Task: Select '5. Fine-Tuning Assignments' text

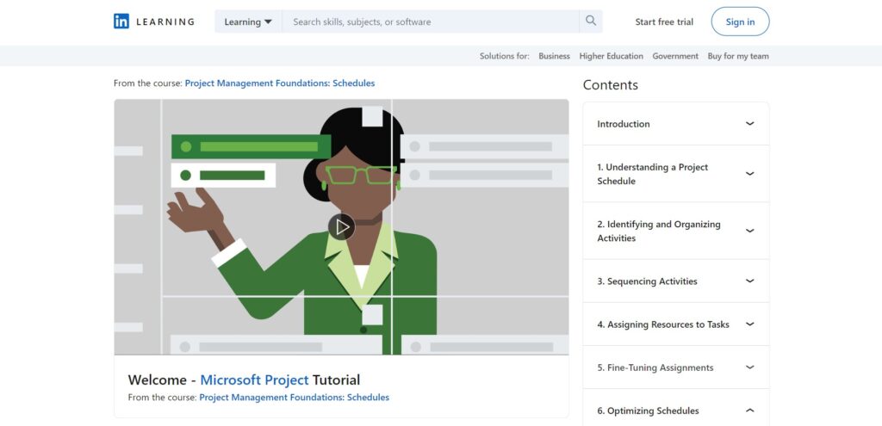Action: click(655, 367)
